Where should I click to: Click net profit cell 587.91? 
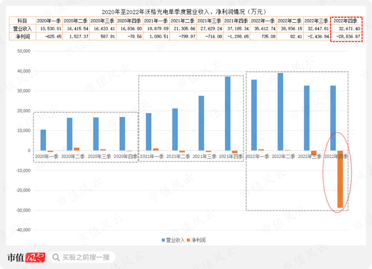tap(103, 36)
